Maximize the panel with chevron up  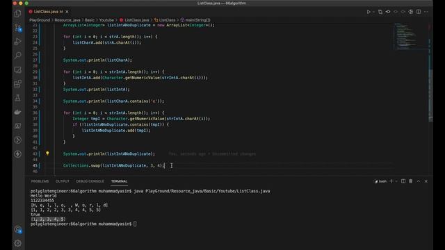(419, 181)
